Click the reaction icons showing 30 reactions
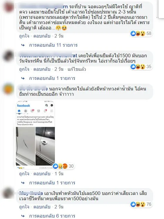Image resolution: width=164 pixels, height=219 pixels. point(60,166)
